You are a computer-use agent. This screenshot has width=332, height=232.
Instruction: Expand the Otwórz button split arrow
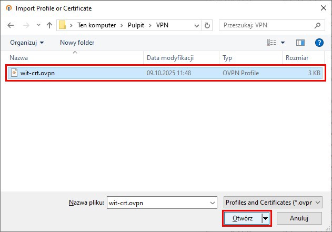pos(266,218)
